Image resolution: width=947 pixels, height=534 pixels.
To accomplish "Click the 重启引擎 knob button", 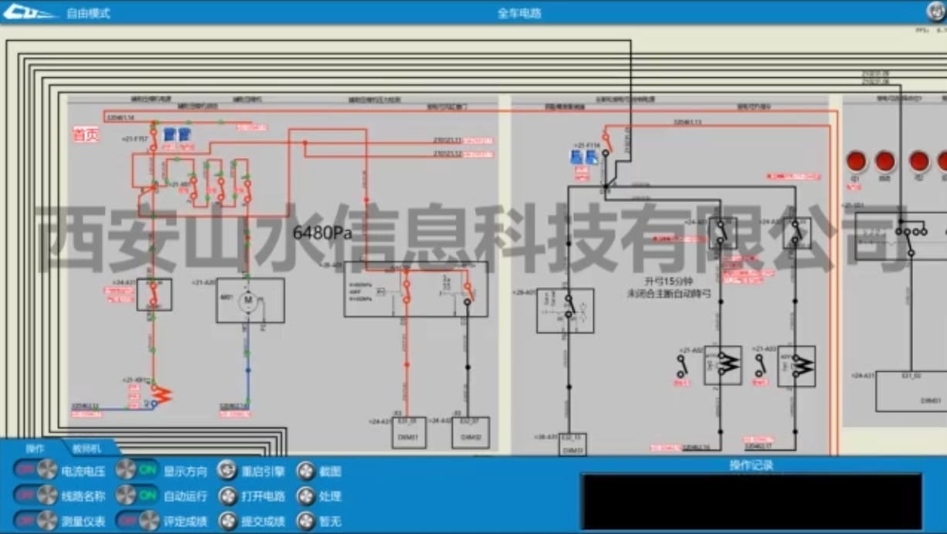I will coord(227,471).
